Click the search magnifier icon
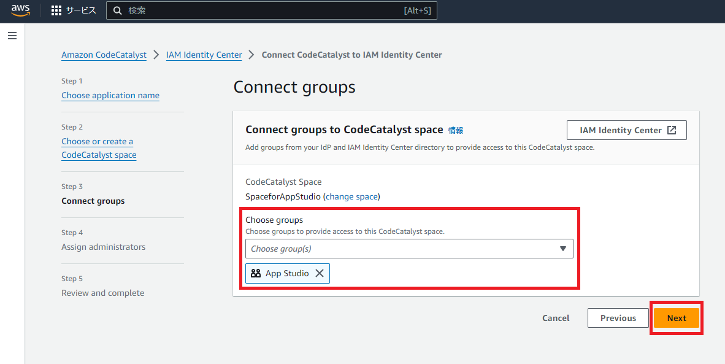The image size is (725, 364). (x=117, y=10)
